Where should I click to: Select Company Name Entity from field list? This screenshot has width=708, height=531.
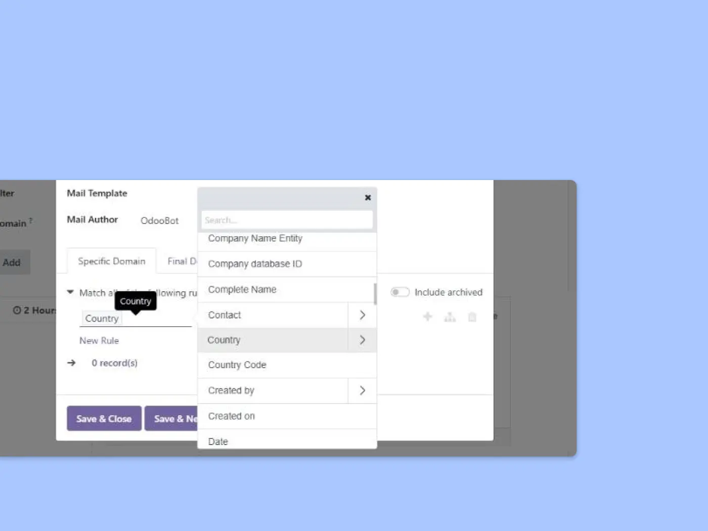click(x=255, y=239)
